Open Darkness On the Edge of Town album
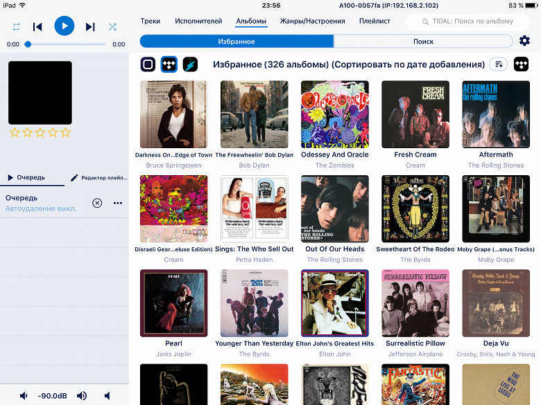This screenshot has height=405, width=541. click(173, 114)
